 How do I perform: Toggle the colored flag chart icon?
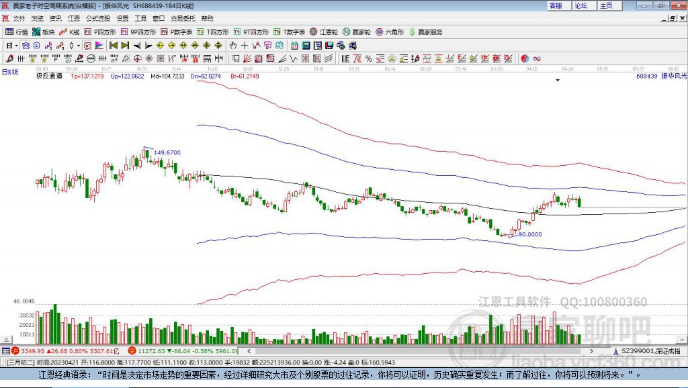(99, 46)
